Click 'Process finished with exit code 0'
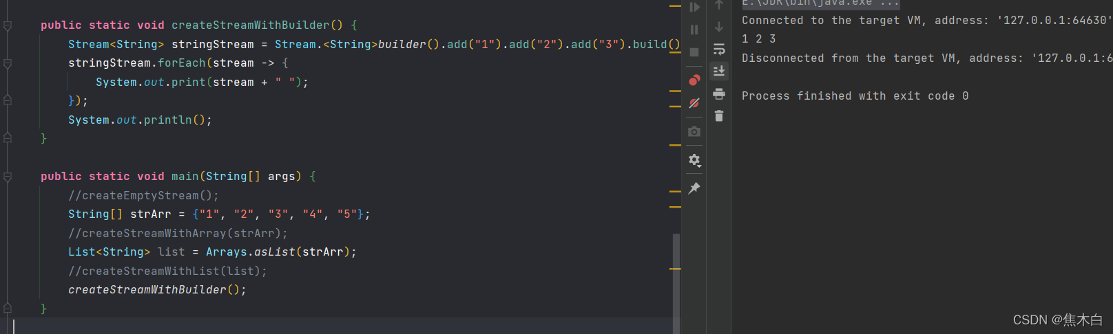Screen dimensions: 1113x334 coord(855,96)
